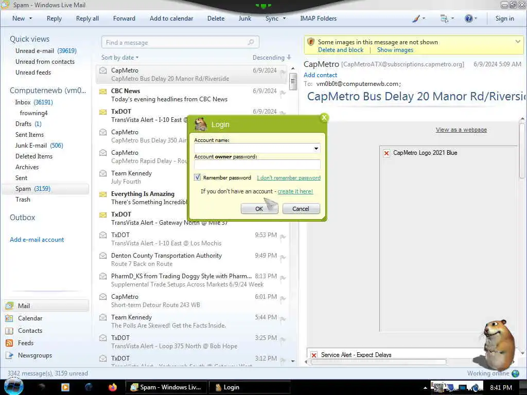
Task: Click Add to calendar
Action: (x=171, y=19)
